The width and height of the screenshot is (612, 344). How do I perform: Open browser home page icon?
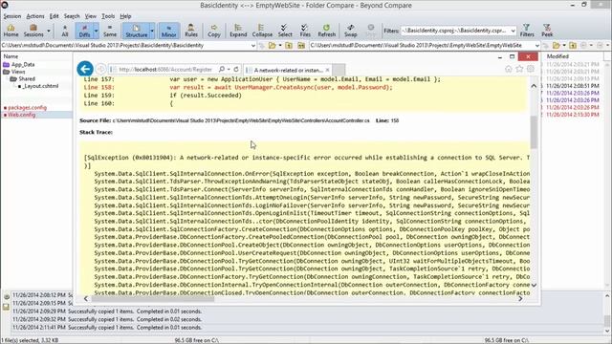(508, 69)
